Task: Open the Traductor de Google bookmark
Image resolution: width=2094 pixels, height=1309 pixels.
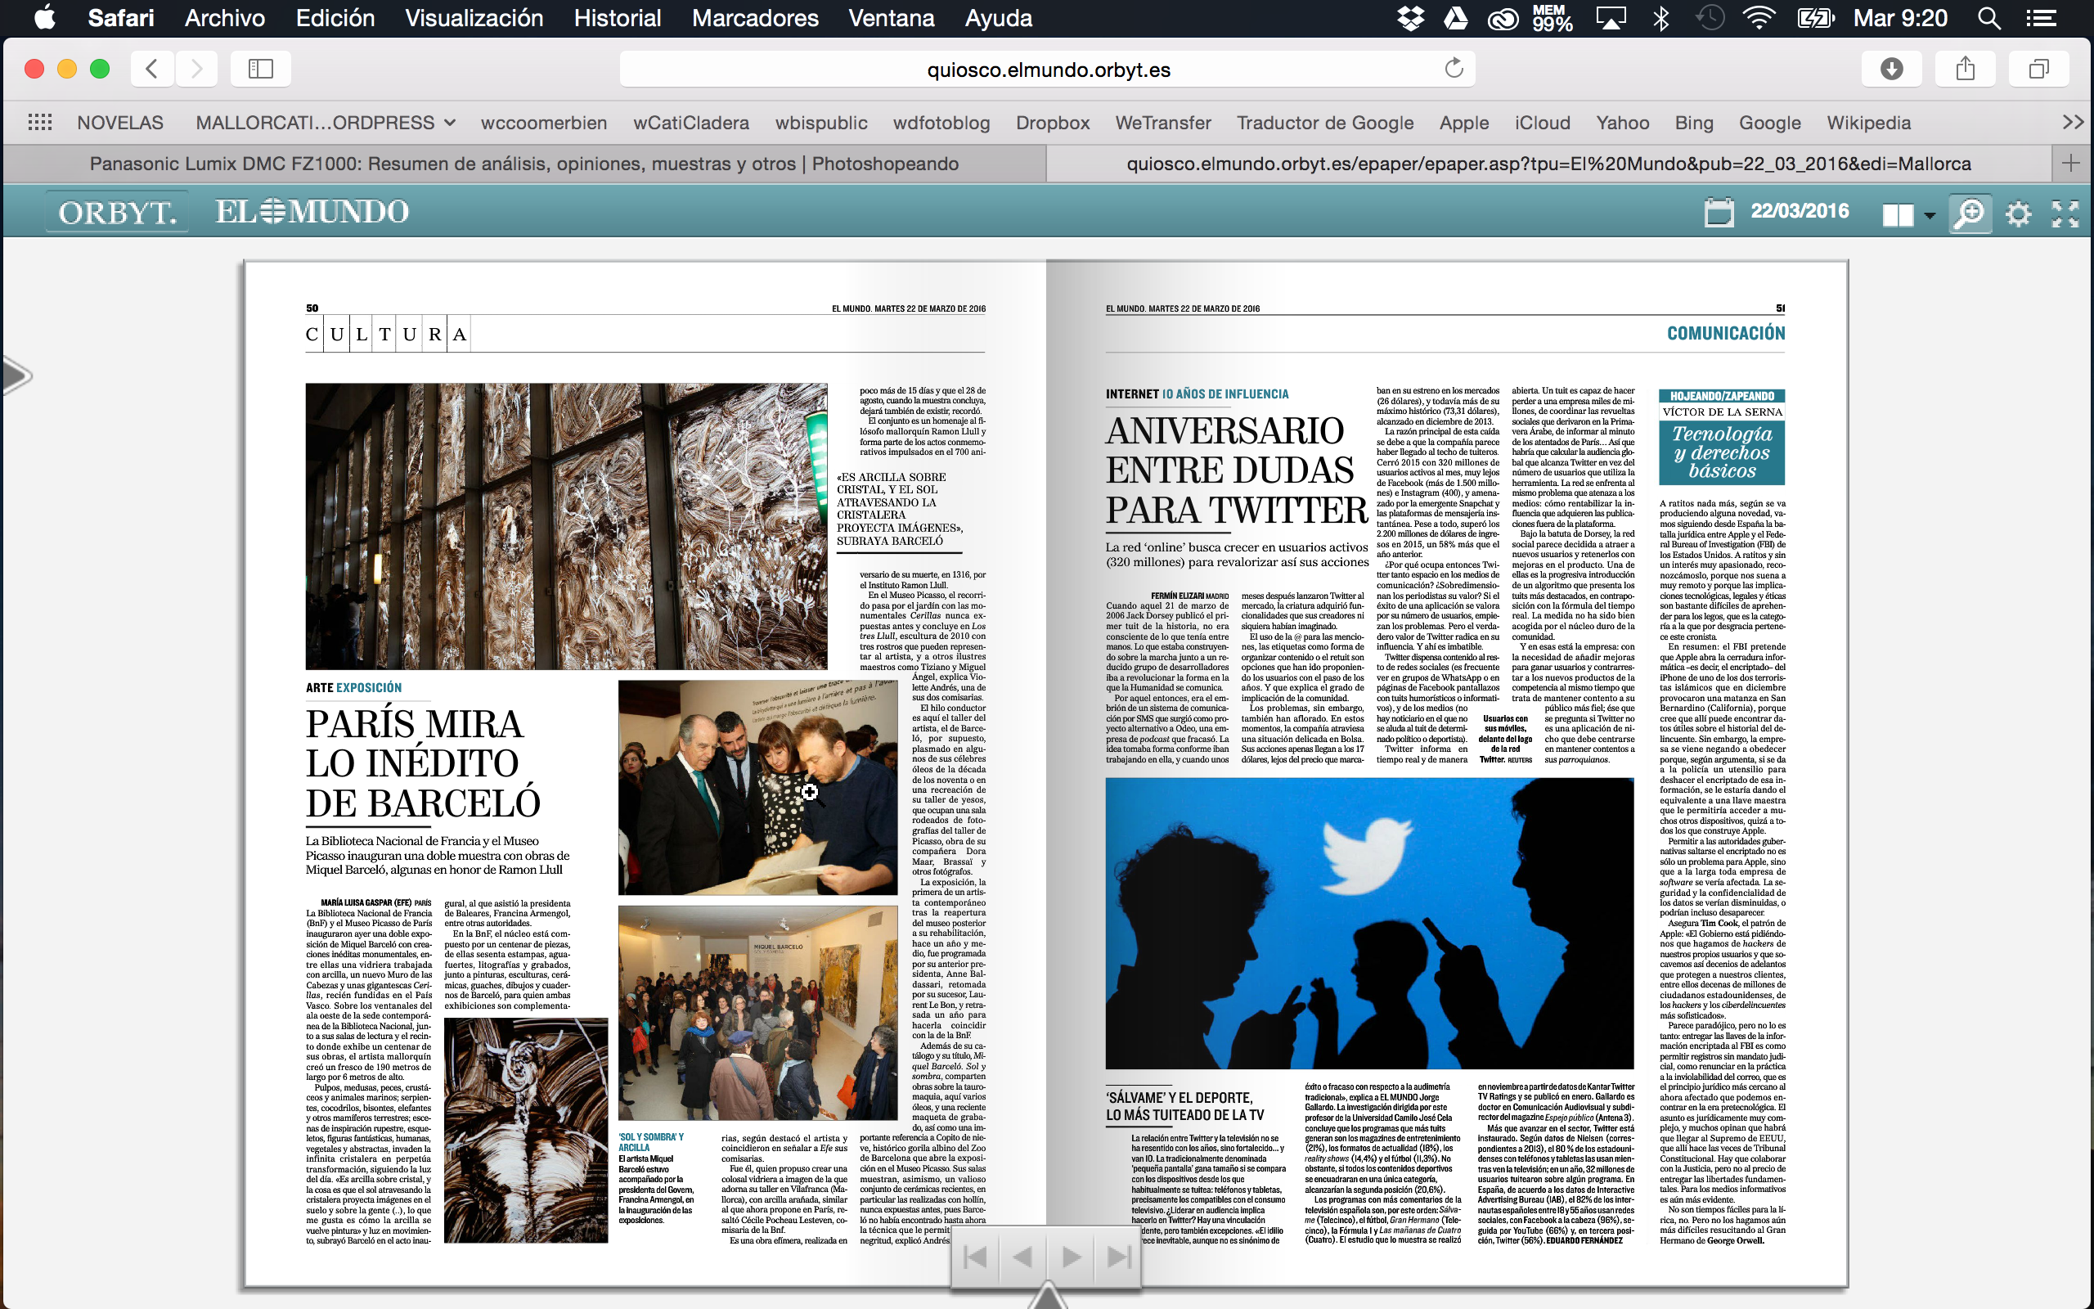Action: pos(1324,123)
